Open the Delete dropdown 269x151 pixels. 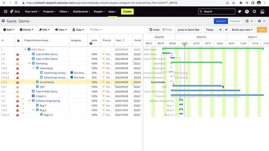(26, 30)
